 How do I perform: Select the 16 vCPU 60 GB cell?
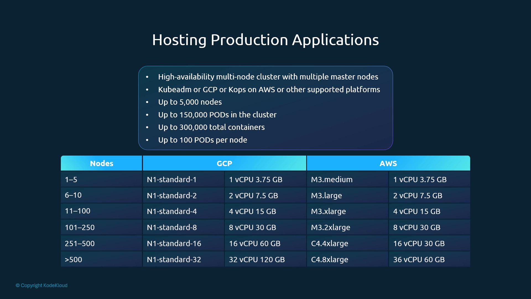[265, 243]
